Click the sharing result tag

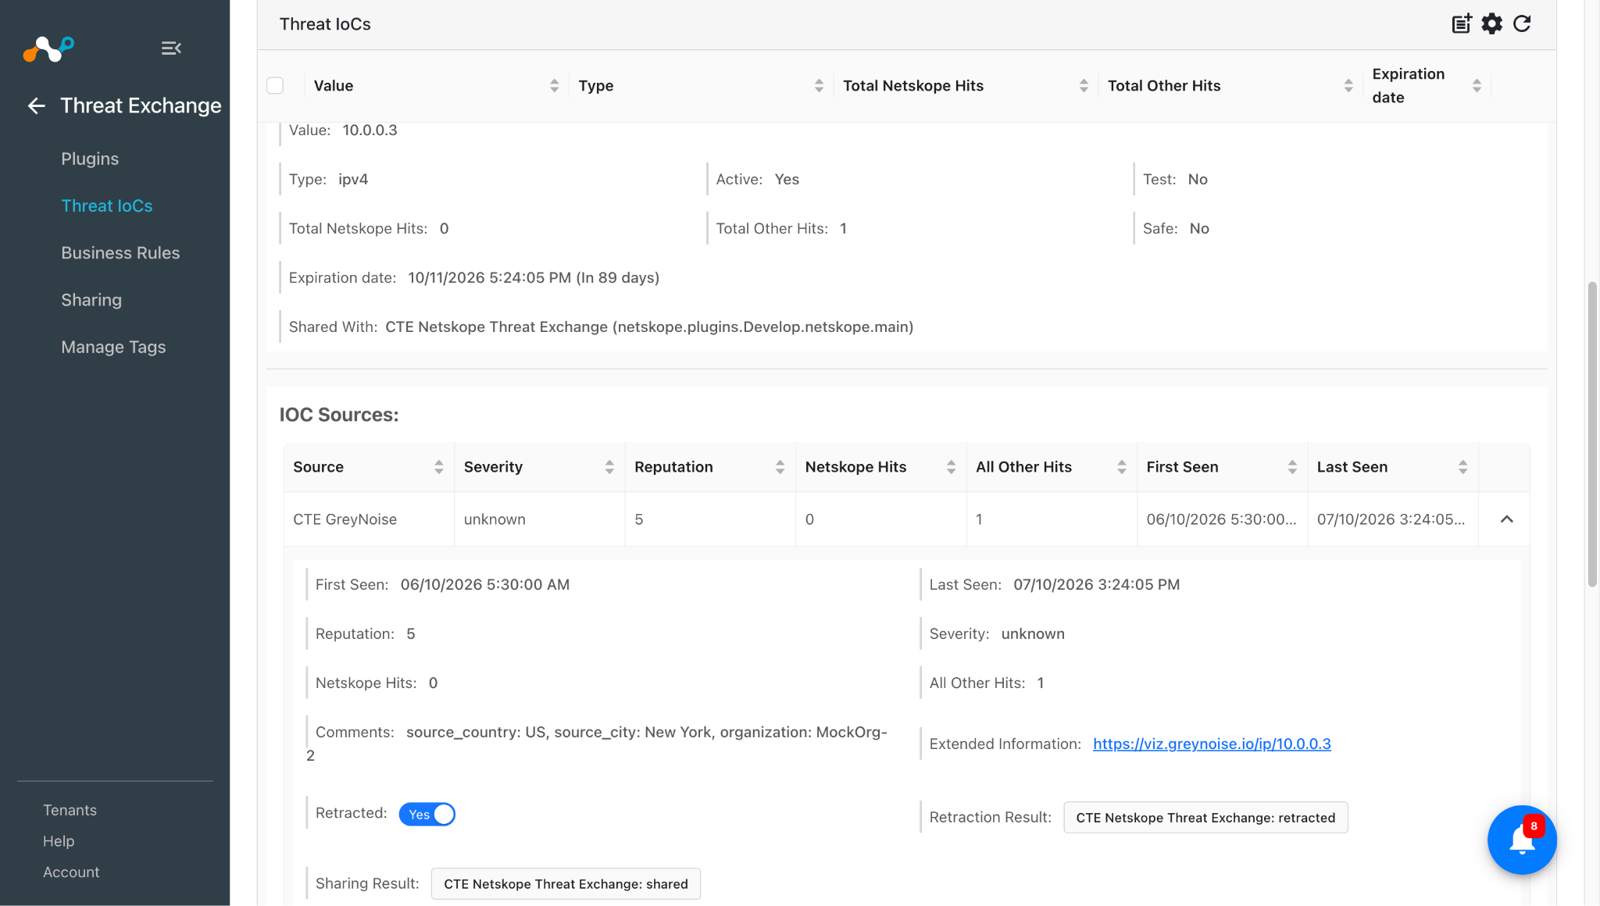(x=566, y=884)
